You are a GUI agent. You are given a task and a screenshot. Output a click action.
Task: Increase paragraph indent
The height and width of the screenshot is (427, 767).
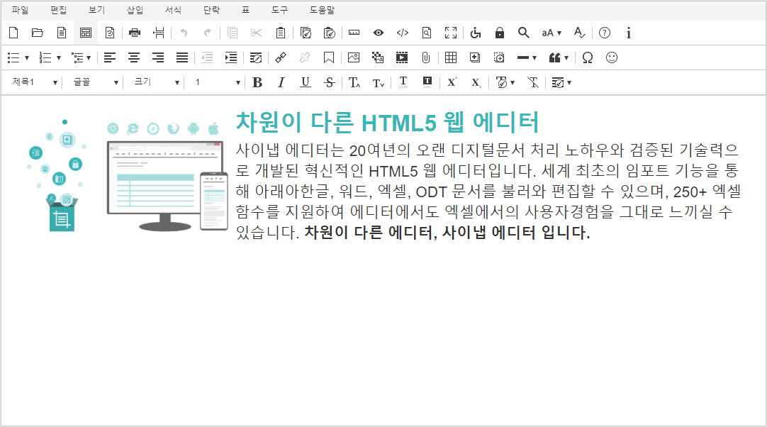[x=231, y=57]
